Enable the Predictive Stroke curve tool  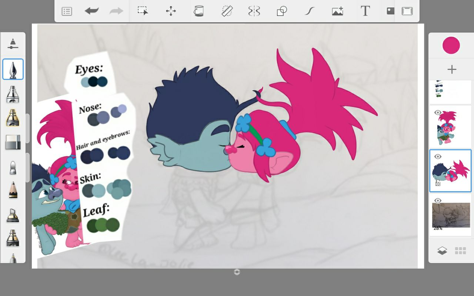310,11
